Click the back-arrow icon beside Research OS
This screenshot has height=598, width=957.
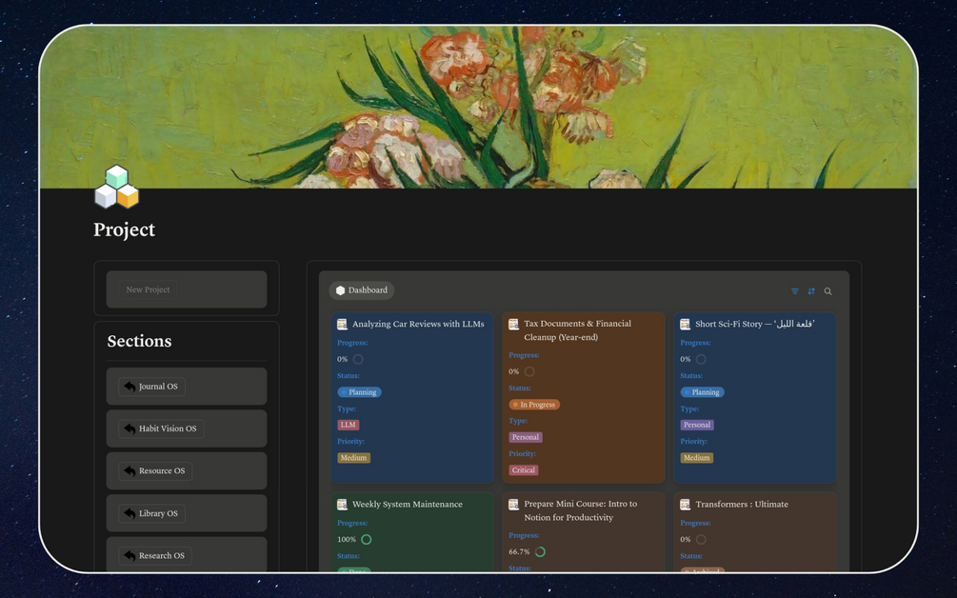click(130, 555)
